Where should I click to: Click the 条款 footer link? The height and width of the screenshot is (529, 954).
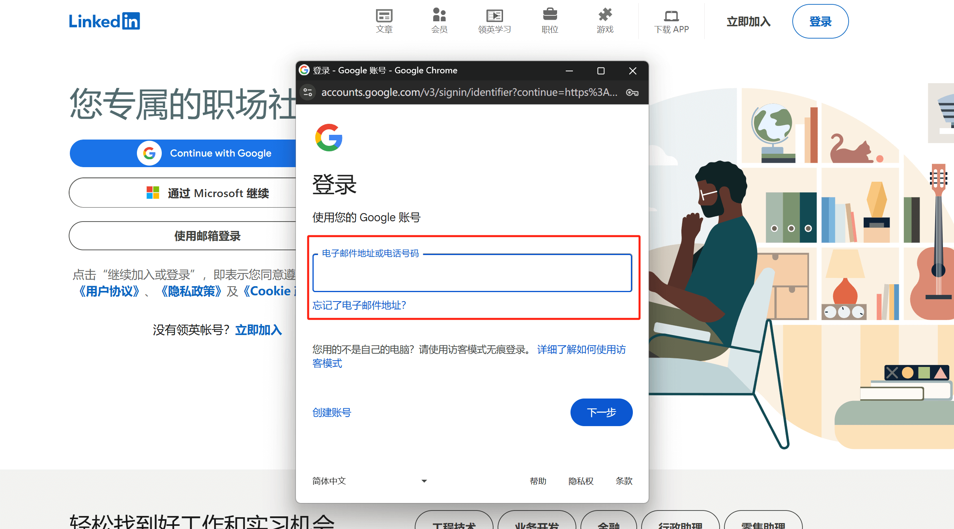tap(624, 481)
